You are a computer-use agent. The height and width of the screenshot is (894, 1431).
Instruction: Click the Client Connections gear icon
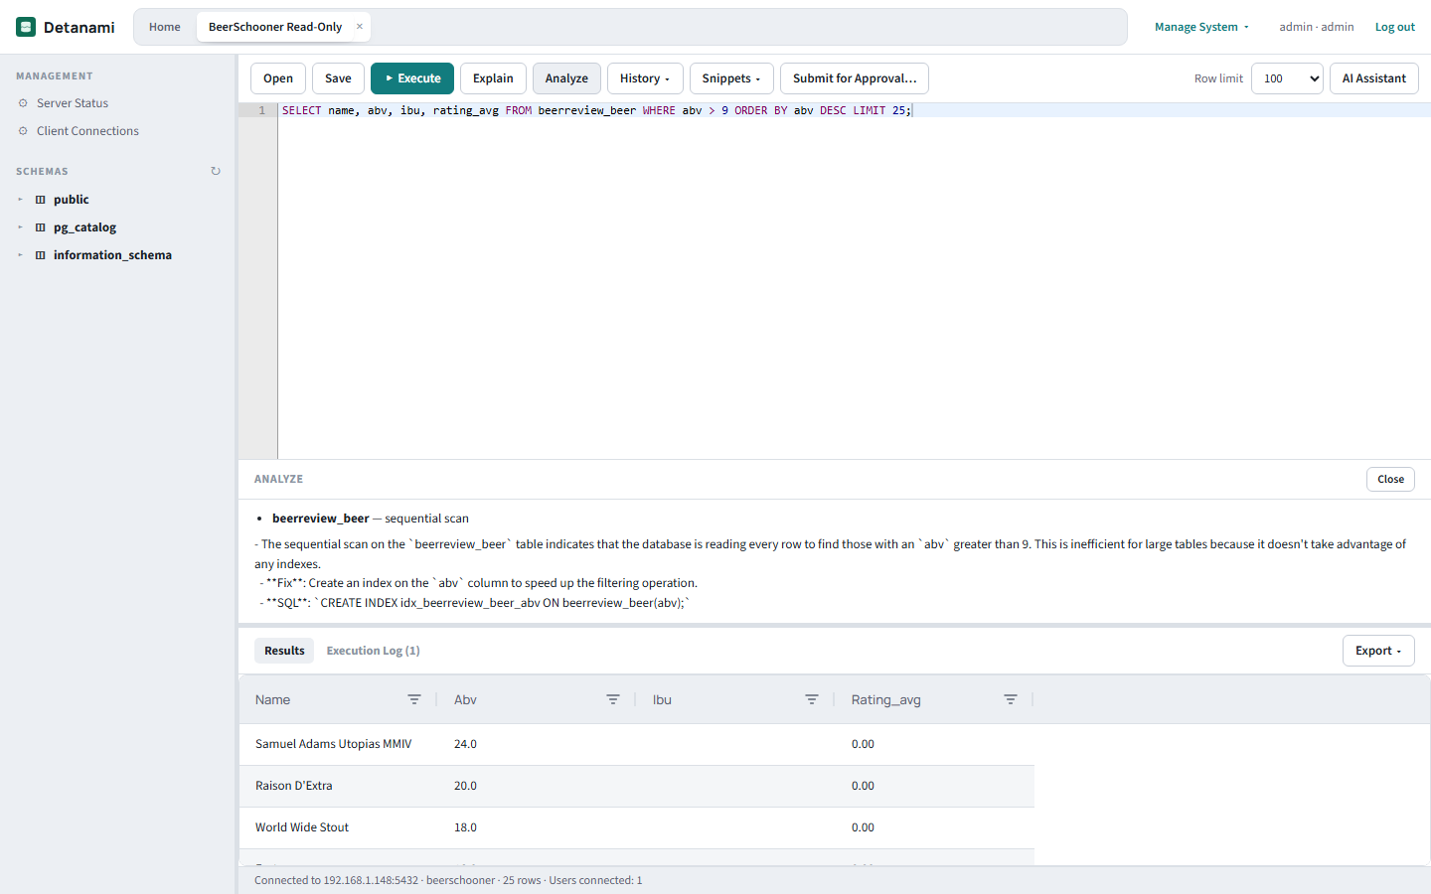tap(23, 131)
